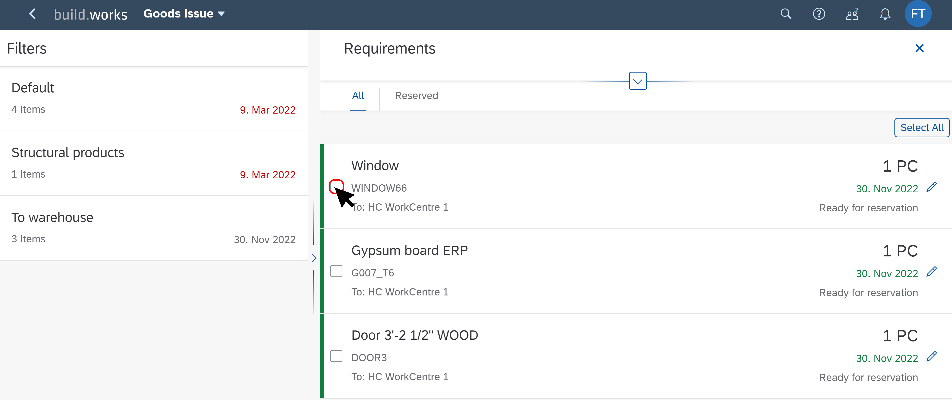Select the Default filter
This screenshot has width=952, height=400.
tap(154, 99)
